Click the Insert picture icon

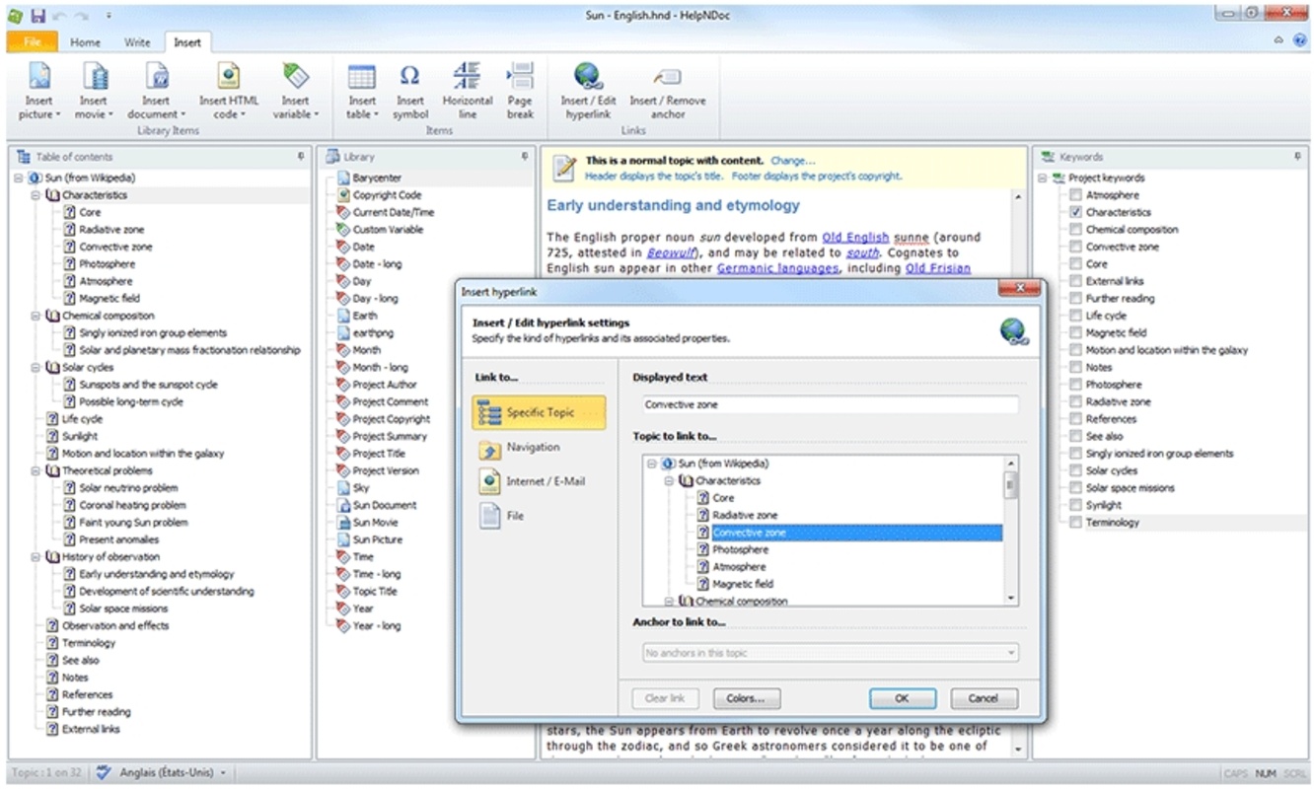pyautogui.click(x=38, y=77)
